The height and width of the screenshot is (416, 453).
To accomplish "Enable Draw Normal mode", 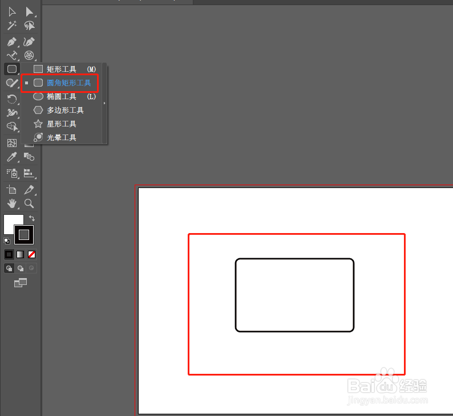I will pos(9,268).
